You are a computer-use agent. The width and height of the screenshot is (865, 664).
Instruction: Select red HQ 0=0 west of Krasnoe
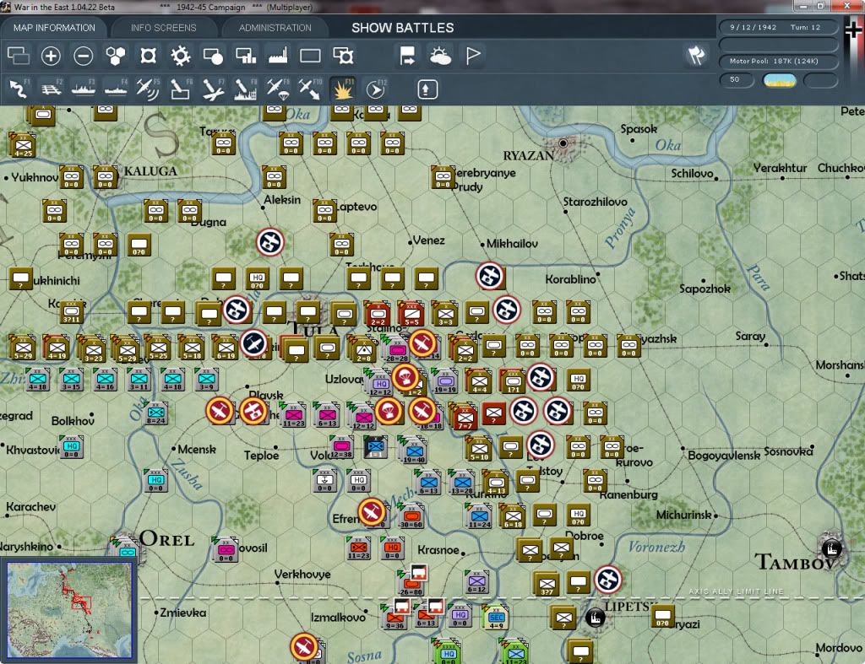coord(392,548)
